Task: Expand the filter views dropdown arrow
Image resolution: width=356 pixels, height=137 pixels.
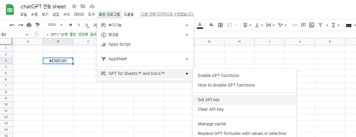Action: point(327,25)
